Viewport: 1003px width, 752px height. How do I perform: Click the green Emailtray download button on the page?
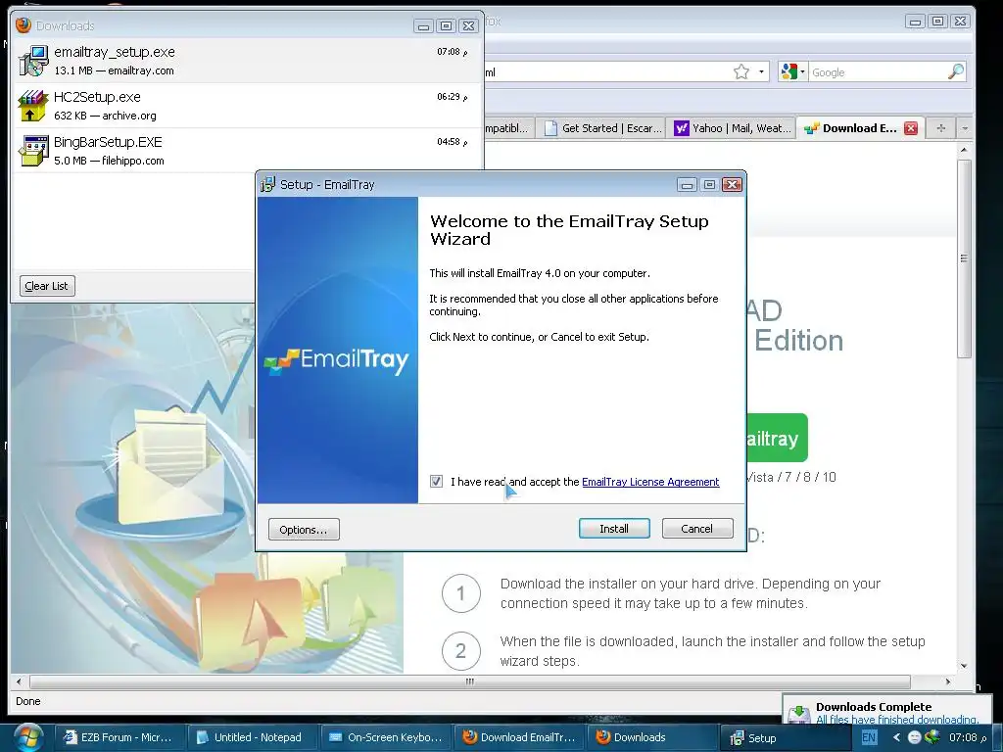(x=777, y=438)
